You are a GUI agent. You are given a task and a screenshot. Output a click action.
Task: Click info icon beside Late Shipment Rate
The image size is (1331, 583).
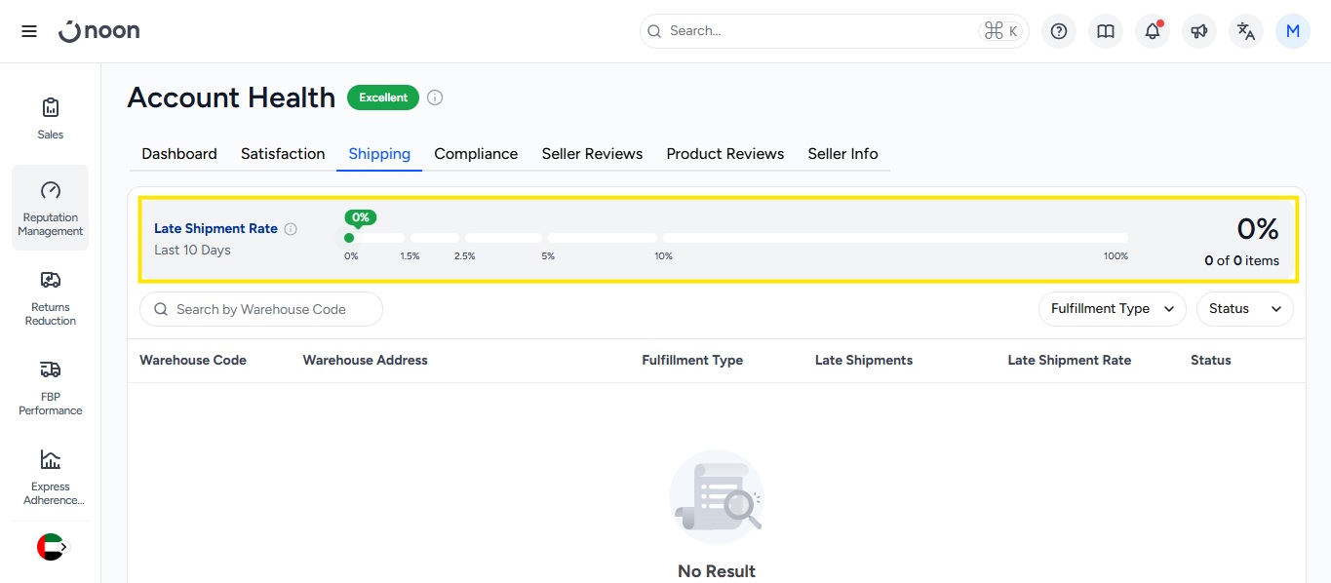click(291, 229)
